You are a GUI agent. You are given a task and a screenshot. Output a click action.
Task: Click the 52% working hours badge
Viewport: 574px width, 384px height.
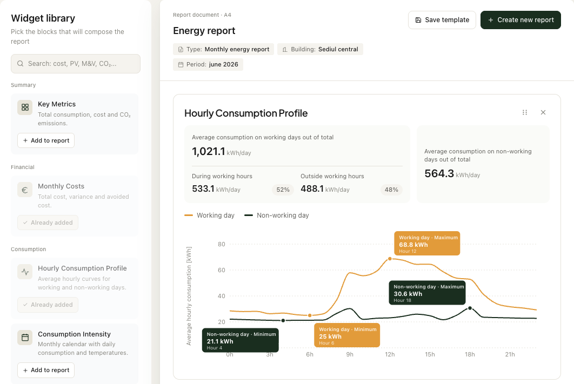283,190
